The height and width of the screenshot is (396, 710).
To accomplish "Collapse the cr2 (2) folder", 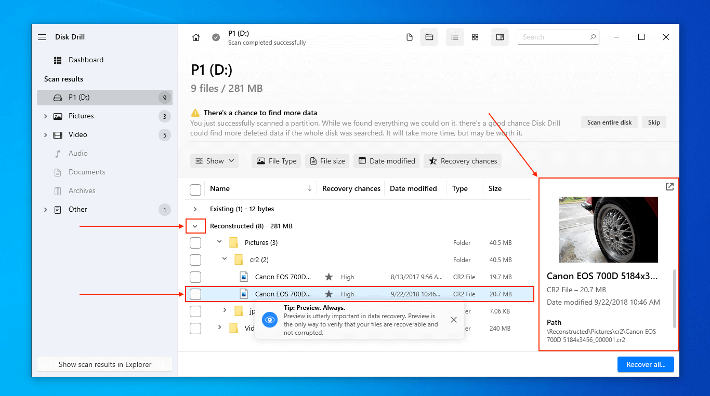I will (225, 258).
